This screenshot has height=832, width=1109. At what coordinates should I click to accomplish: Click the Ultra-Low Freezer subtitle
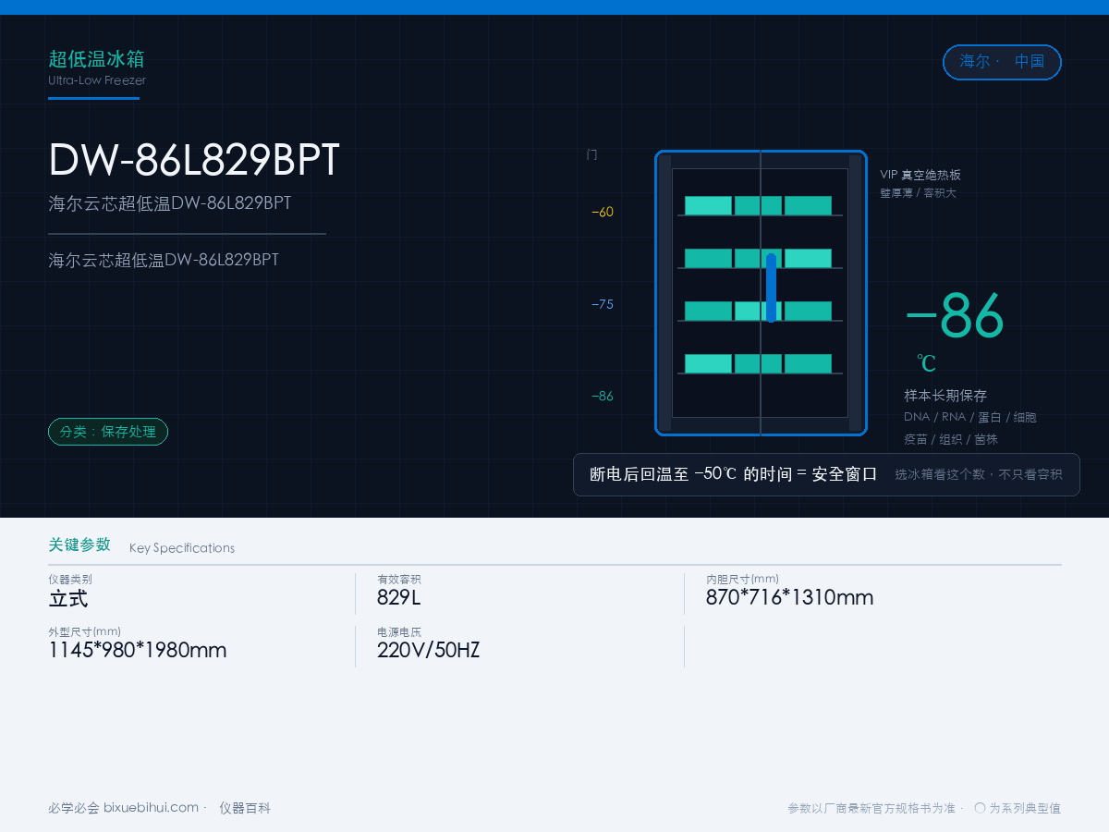pyautogui.click(x=97, y=80)
